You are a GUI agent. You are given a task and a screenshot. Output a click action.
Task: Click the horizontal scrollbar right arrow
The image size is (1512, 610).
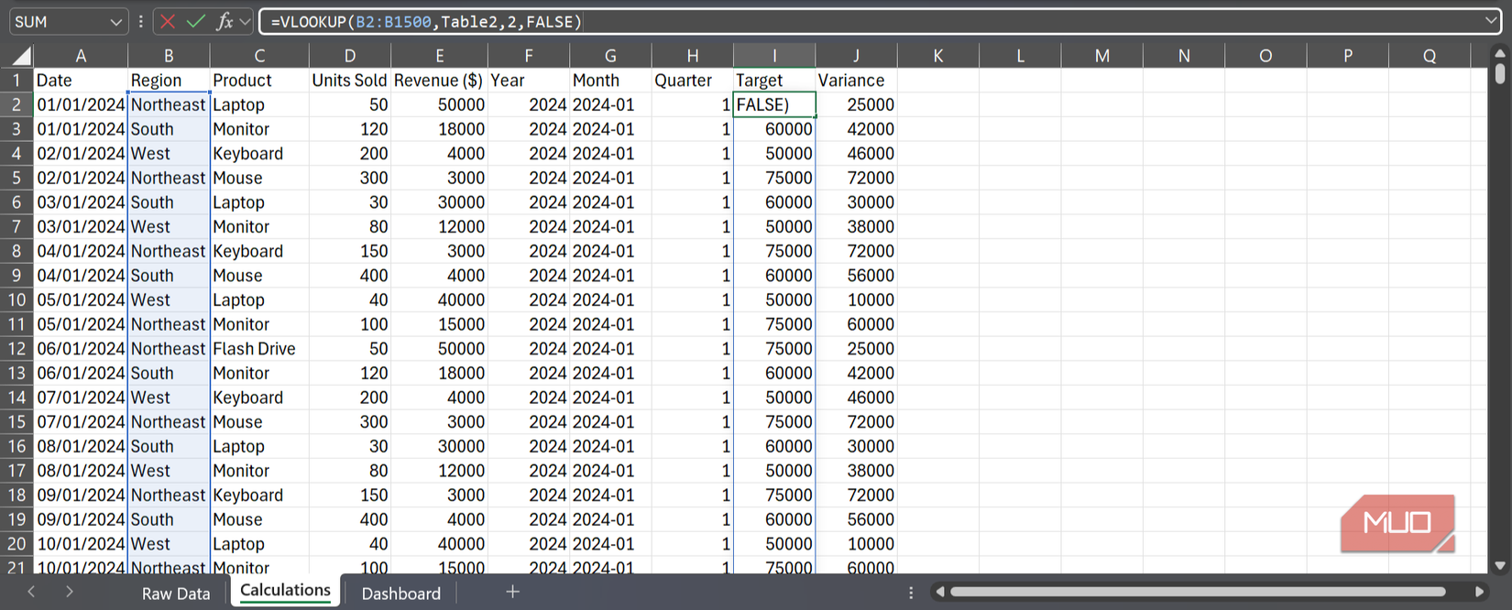1479,592
